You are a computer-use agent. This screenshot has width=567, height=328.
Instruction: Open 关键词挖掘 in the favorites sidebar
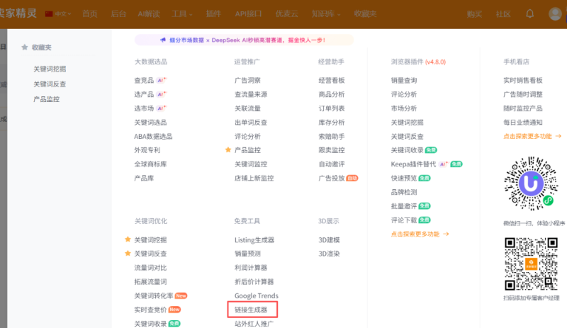[50, 69]
